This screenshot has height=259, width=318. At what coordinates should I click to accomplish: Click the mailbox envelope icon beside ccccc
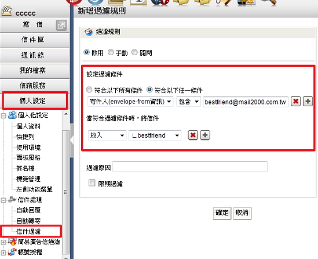(x=6, y=11)
